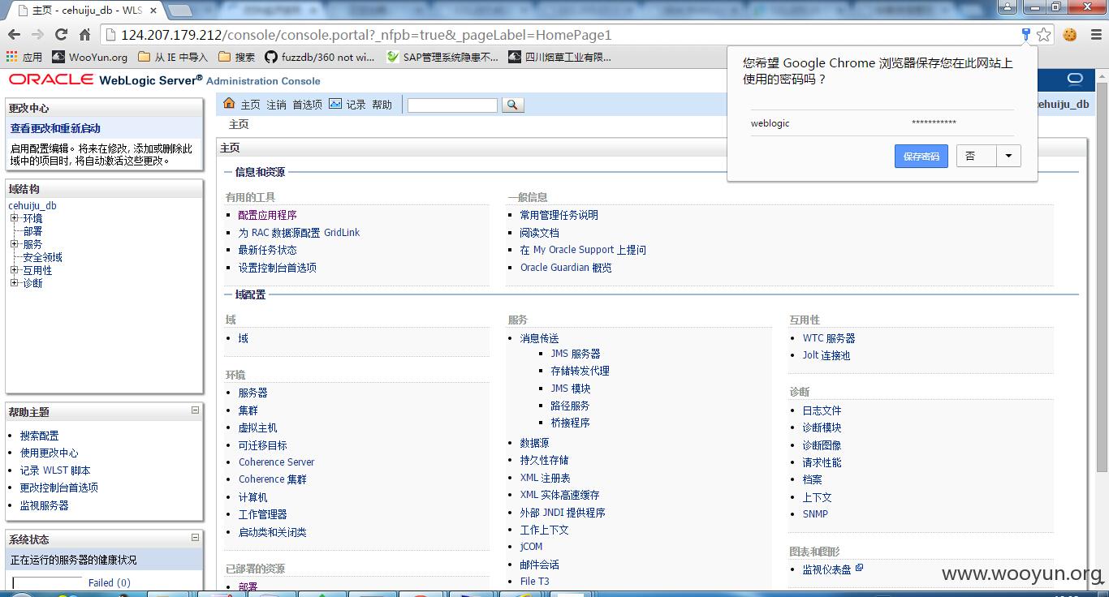The height and width of the screenshot is (597, 1109).
Task: Open Coherence Server link
Action: pos(276,462)
